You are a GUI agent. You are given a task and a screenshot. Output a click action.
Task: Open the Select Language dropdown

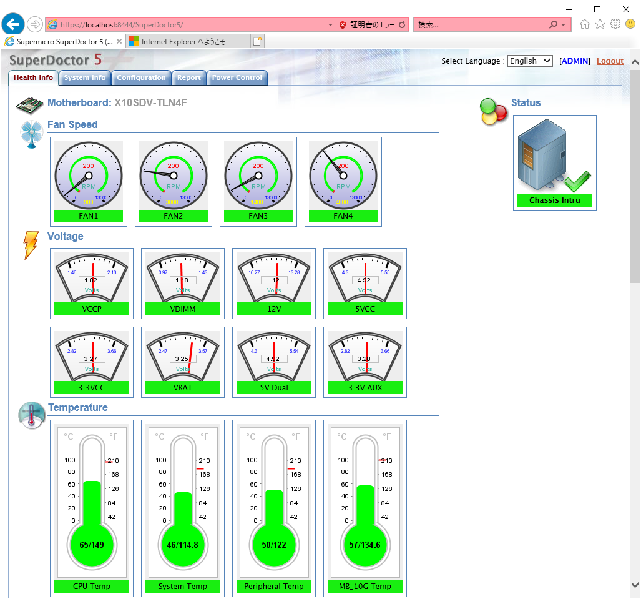click(x=530, y=61)
